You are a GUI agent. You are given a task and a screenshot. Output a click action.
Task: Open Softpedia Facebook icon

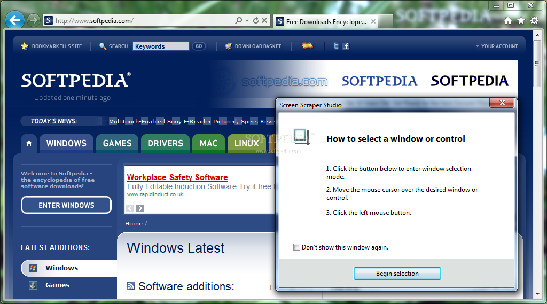pyautogui.click(x=346, y=46)
